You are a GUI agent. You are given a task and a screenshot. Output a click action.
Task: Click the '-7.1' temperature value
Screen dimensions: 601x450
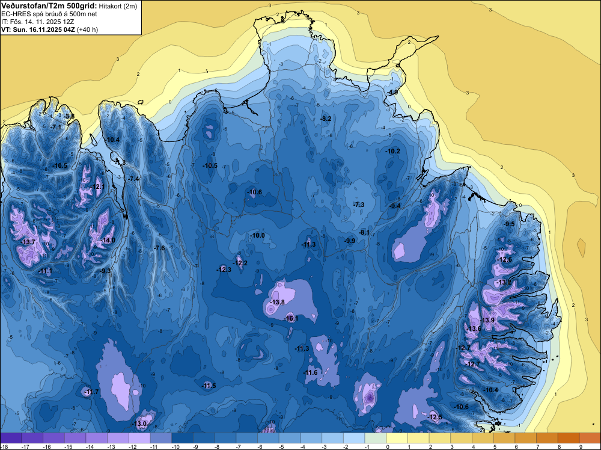point(56,127)
